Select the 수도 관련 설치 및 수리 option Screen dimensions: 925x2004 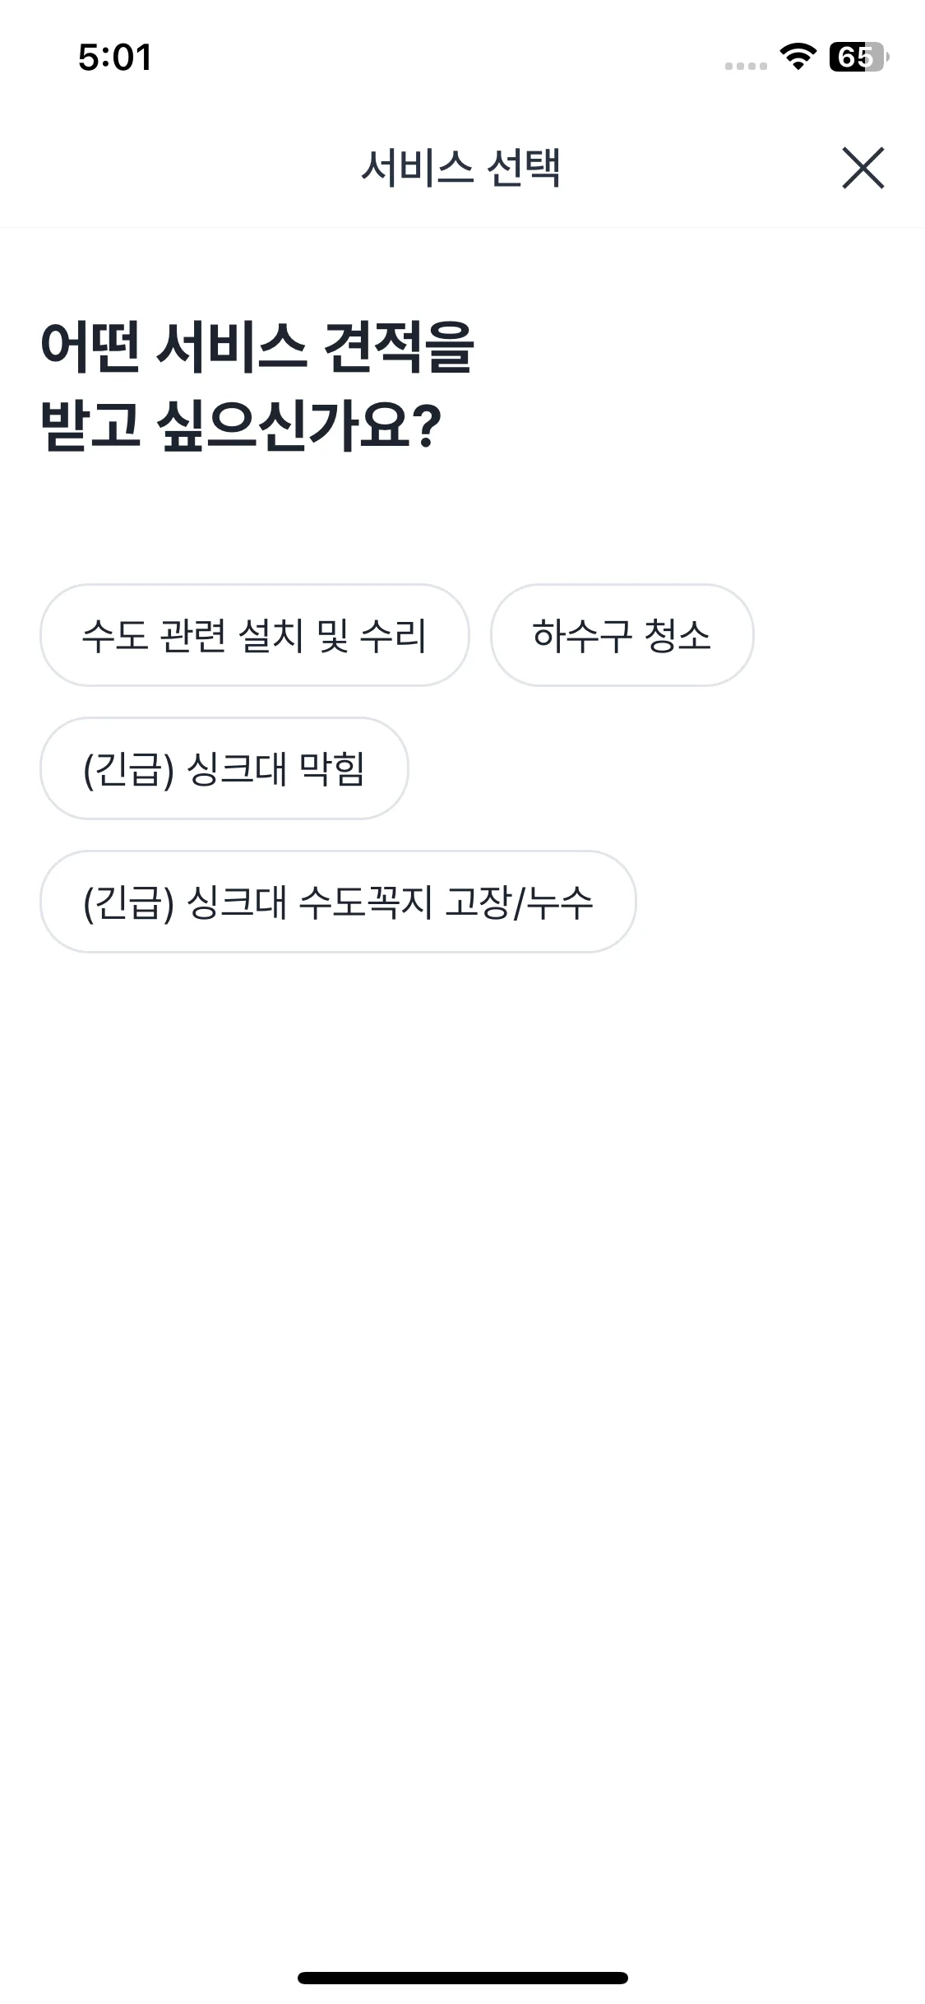[x=255, y=635]
